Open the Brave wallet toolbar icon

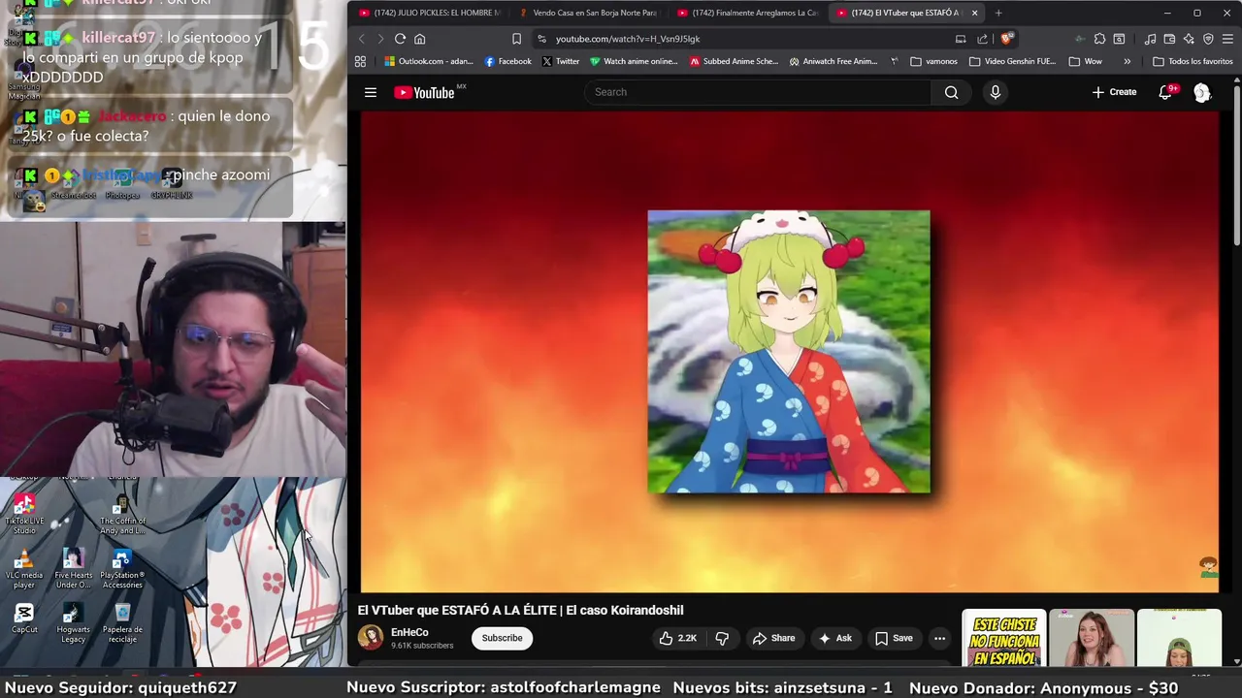(1169, 39)
